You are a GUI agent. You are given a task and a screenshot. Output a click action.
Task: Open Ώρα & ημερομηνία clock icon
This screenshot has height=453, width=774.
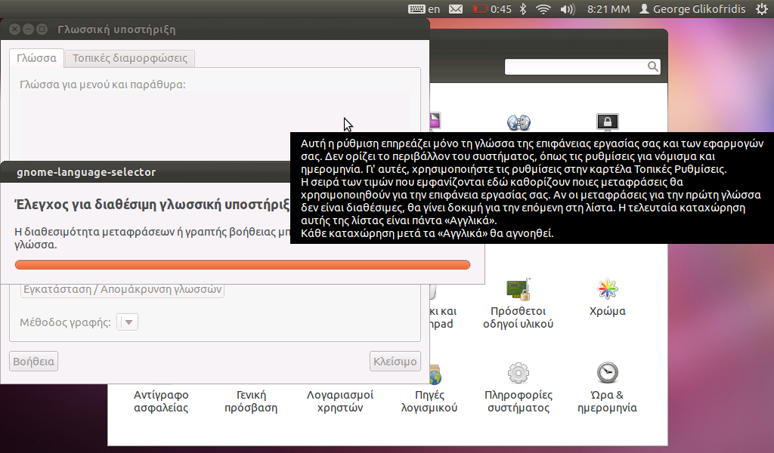pos(607,388)
